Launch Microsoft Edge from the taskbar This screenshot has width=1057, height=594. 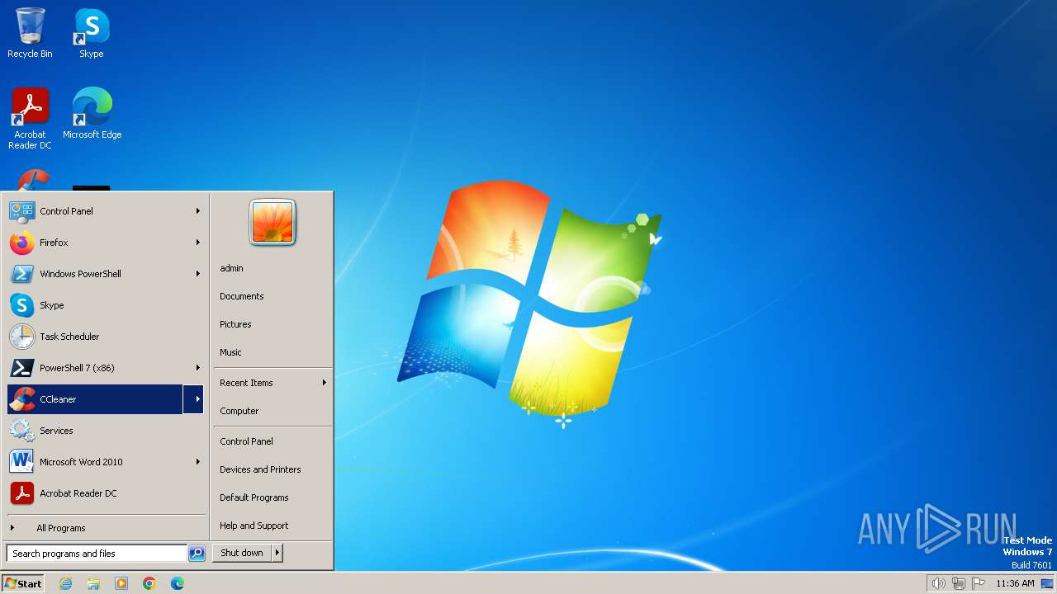coord(178,583)
